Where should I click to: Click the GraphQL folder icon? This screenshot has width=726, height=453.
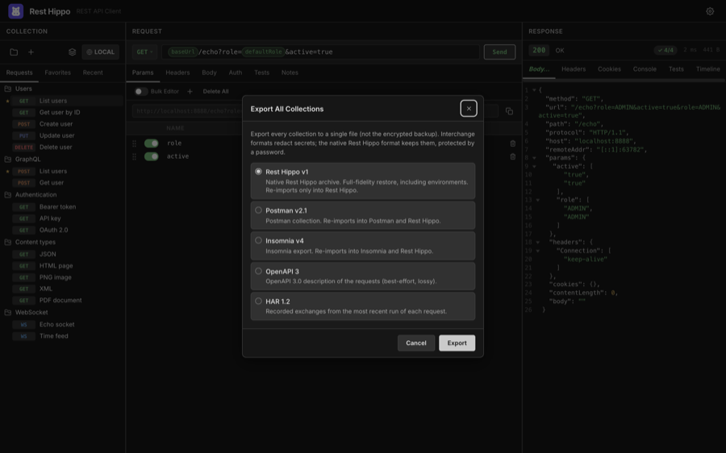(x=8, y=159)
